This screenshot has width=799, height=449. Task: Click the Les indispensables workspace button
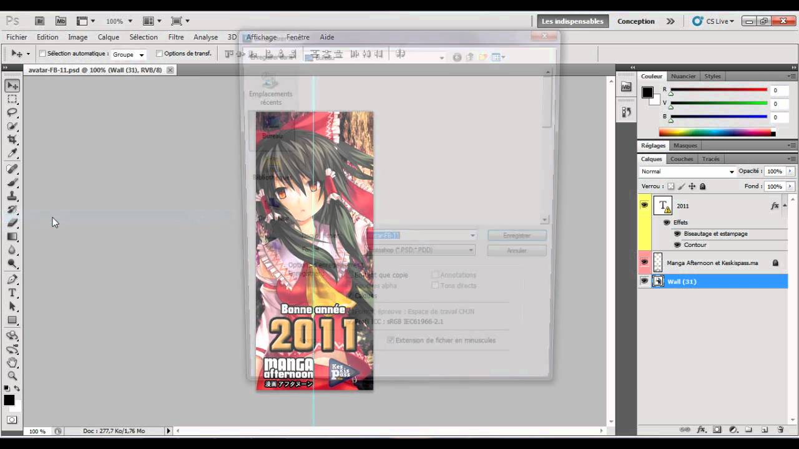[572, 21]
